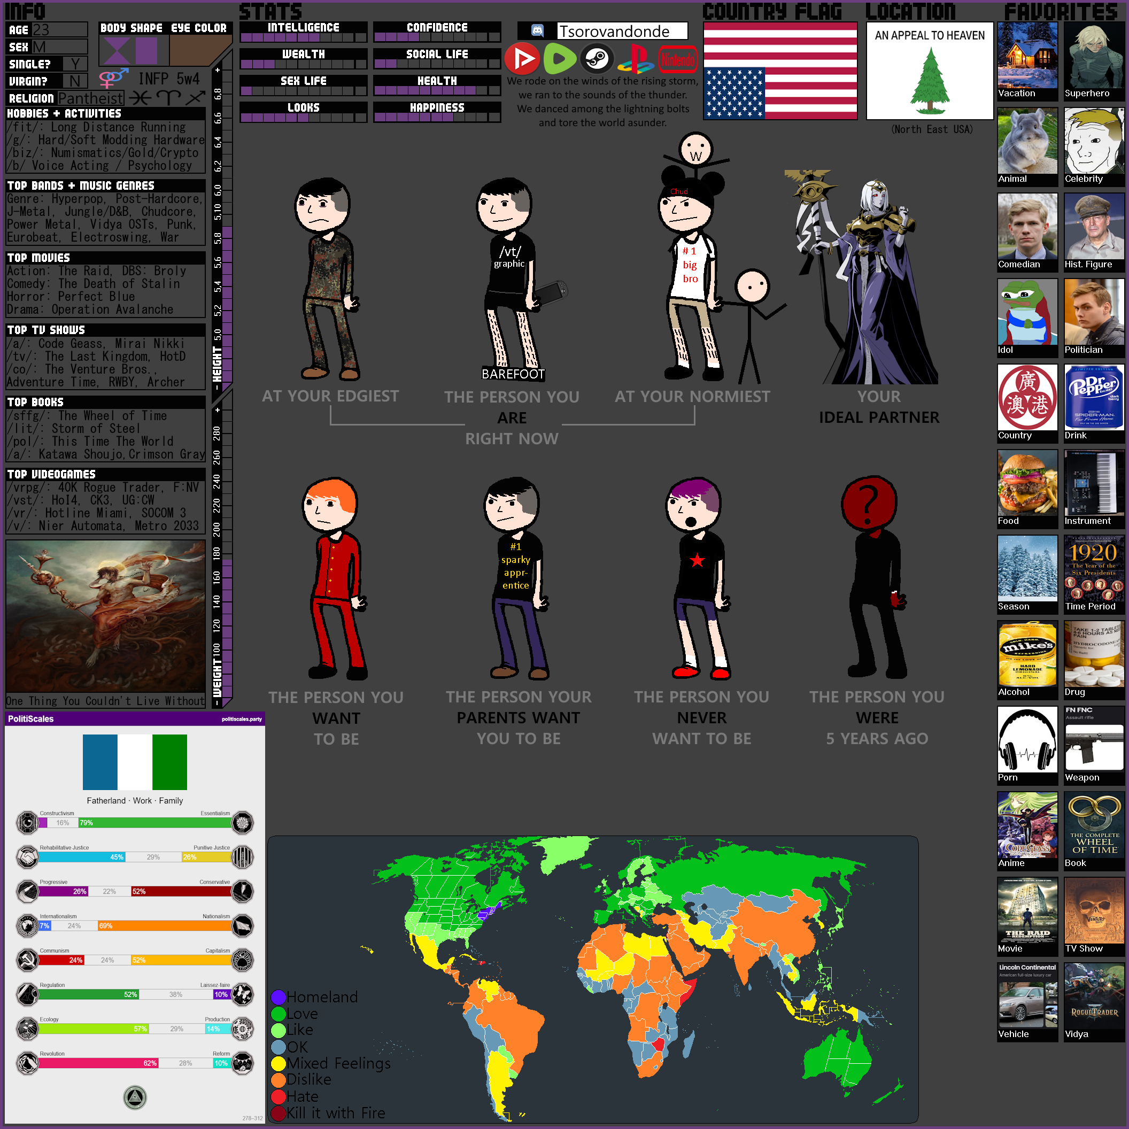1129x1129 pixels.
Task: Click the Progressive–Conservative percentage bar
Action: pos(135,892)
